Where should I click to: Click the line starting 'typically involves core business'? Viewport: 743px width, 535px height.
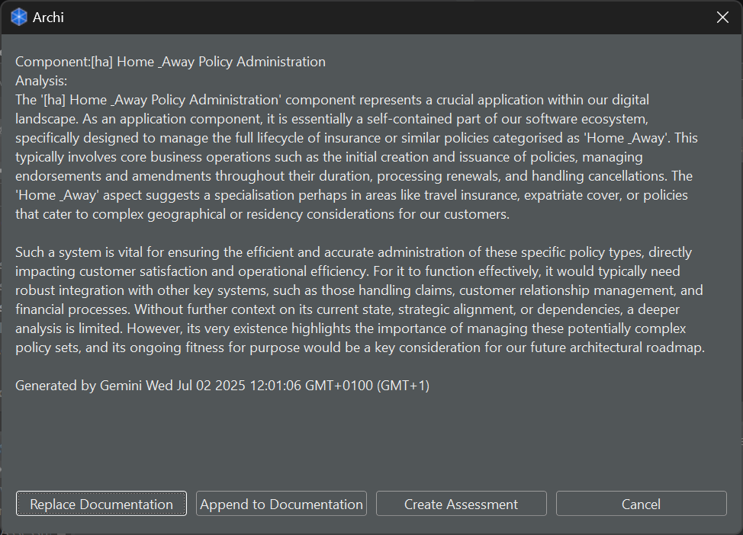pos(329,157)
